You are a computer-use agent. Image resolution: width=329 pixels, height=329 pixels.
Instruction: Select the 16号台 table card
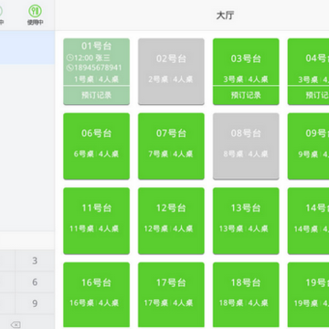click(97, 295)
